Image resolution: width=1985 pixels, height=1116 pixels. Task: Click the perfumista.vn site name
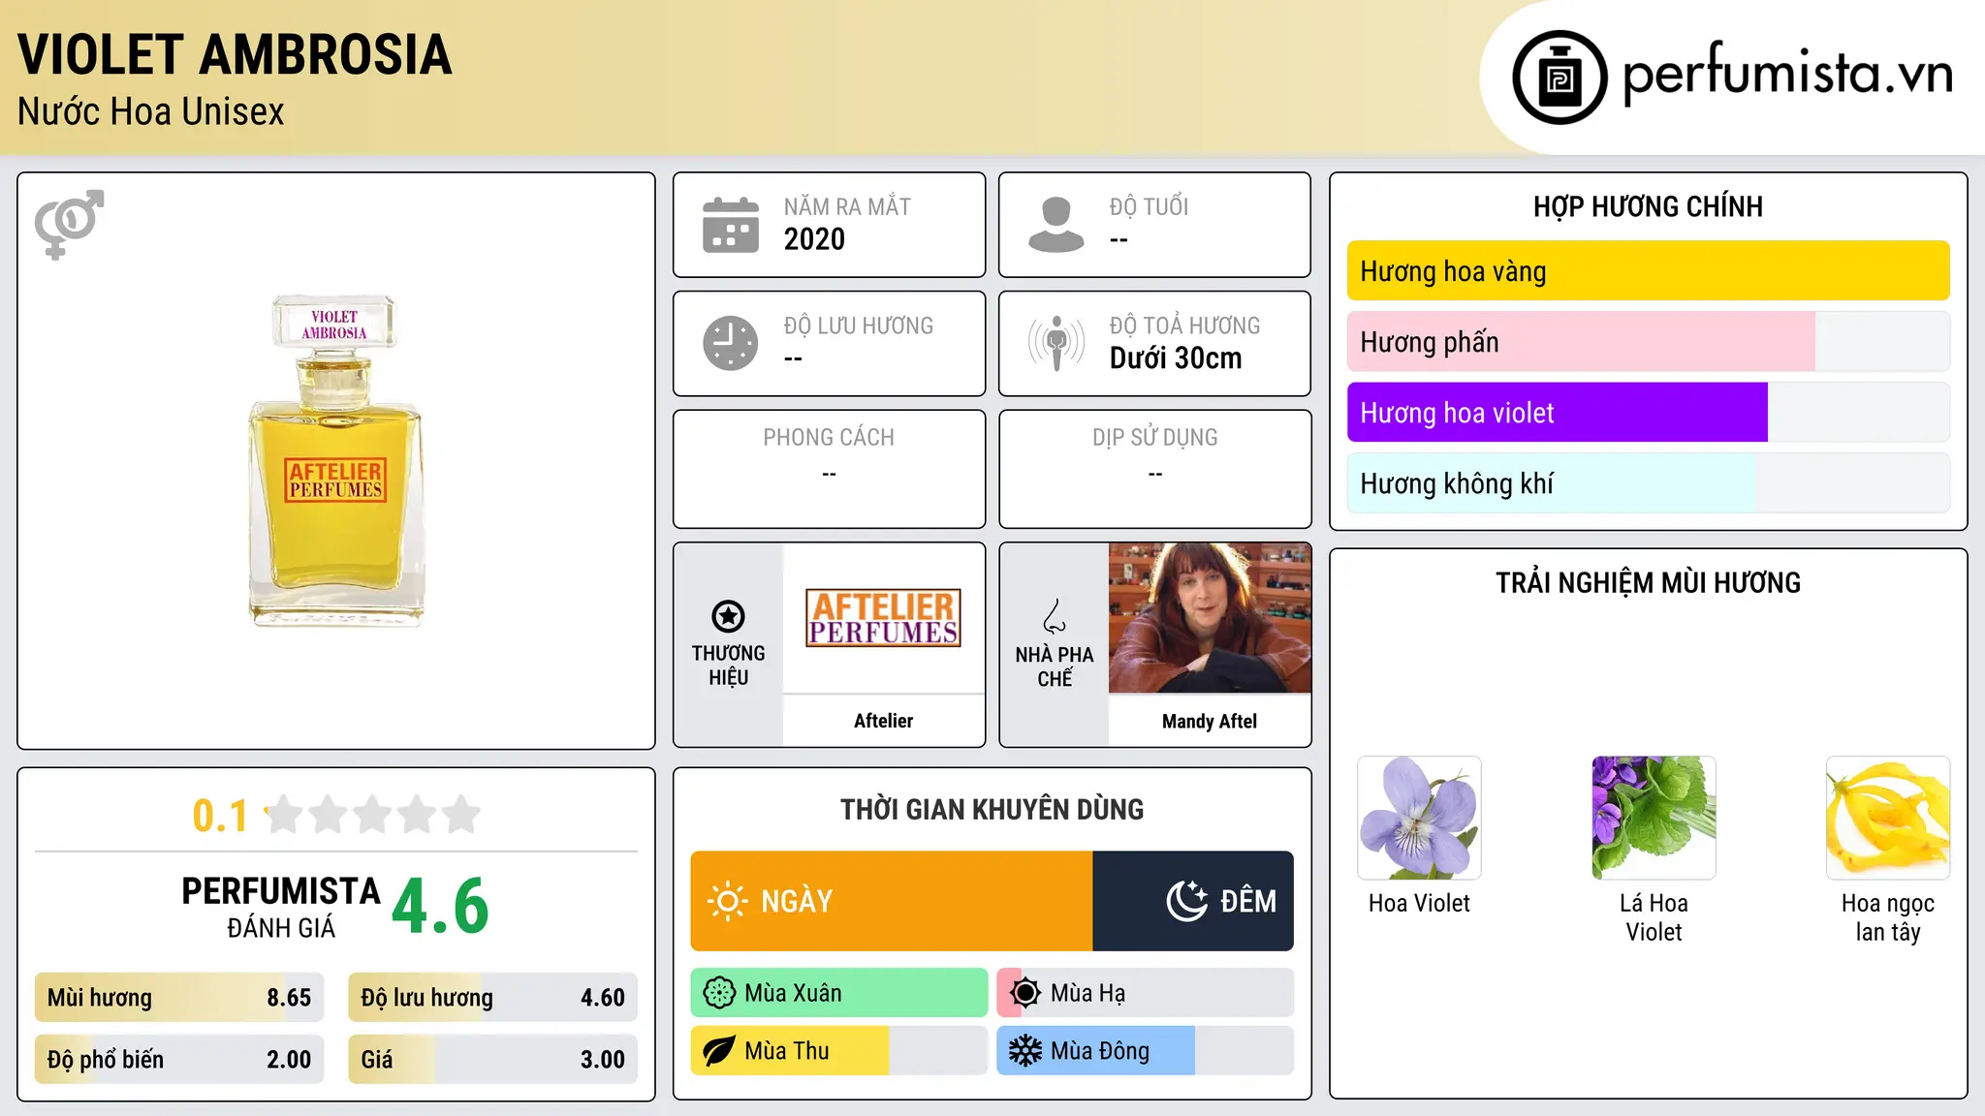[1788, 74]
